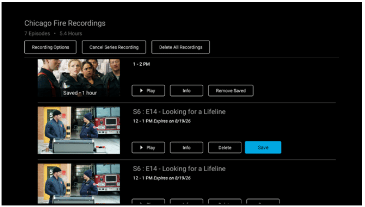Viewport: 365px width, 207px height.
Task: Select Delete All Recordings
Action: click(x=180, y=47)
